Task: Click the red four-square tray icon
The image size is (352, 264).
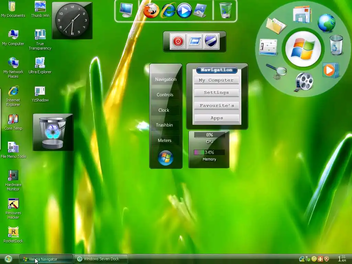Action: 320,259
